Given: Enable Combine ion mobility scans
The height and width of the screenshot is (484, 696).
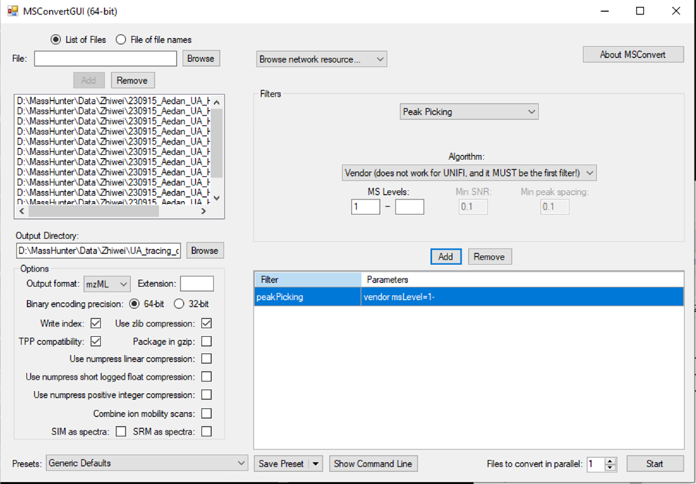Looking at the screenshot, I should pos(206,413).
